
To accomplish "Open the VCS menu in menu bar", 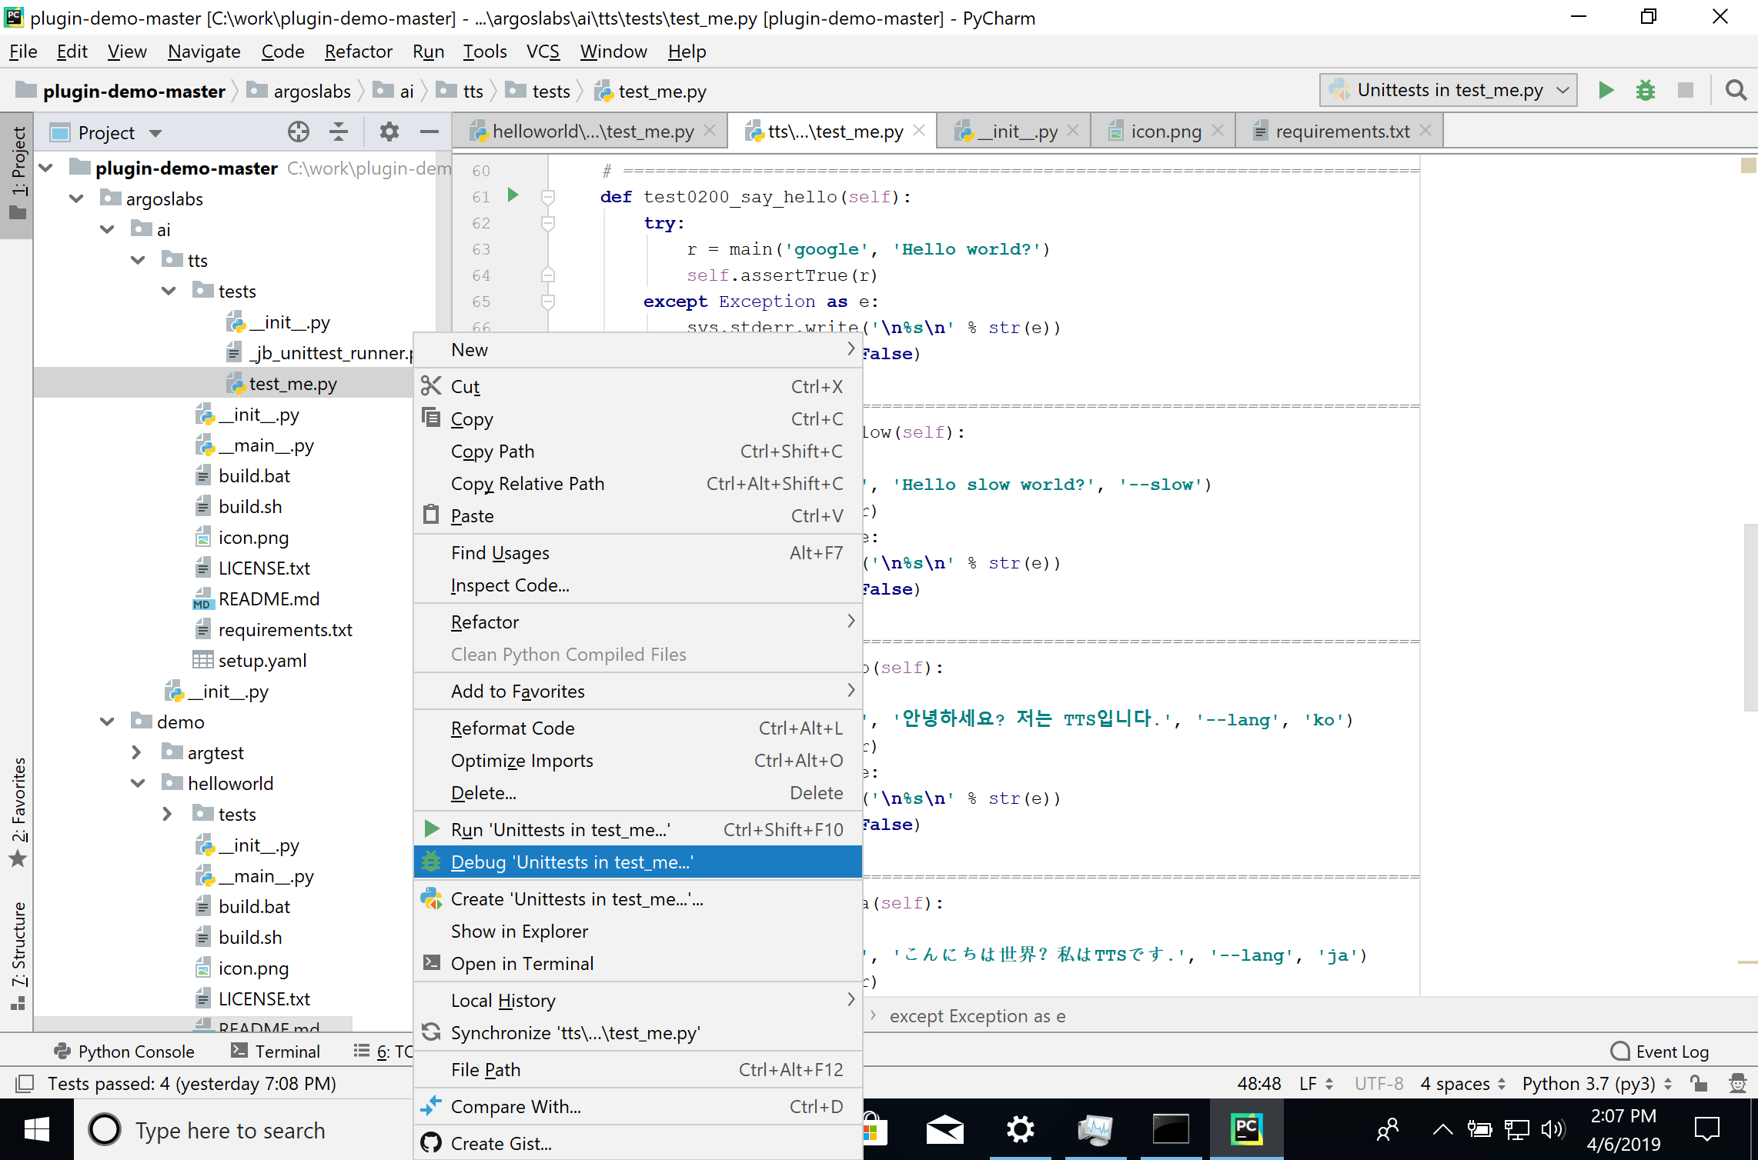I will pos(543,52).
